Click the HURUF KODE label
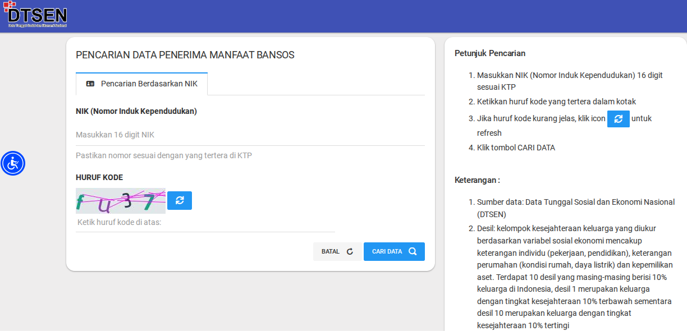The image size is (687, 331). (99, 177)
